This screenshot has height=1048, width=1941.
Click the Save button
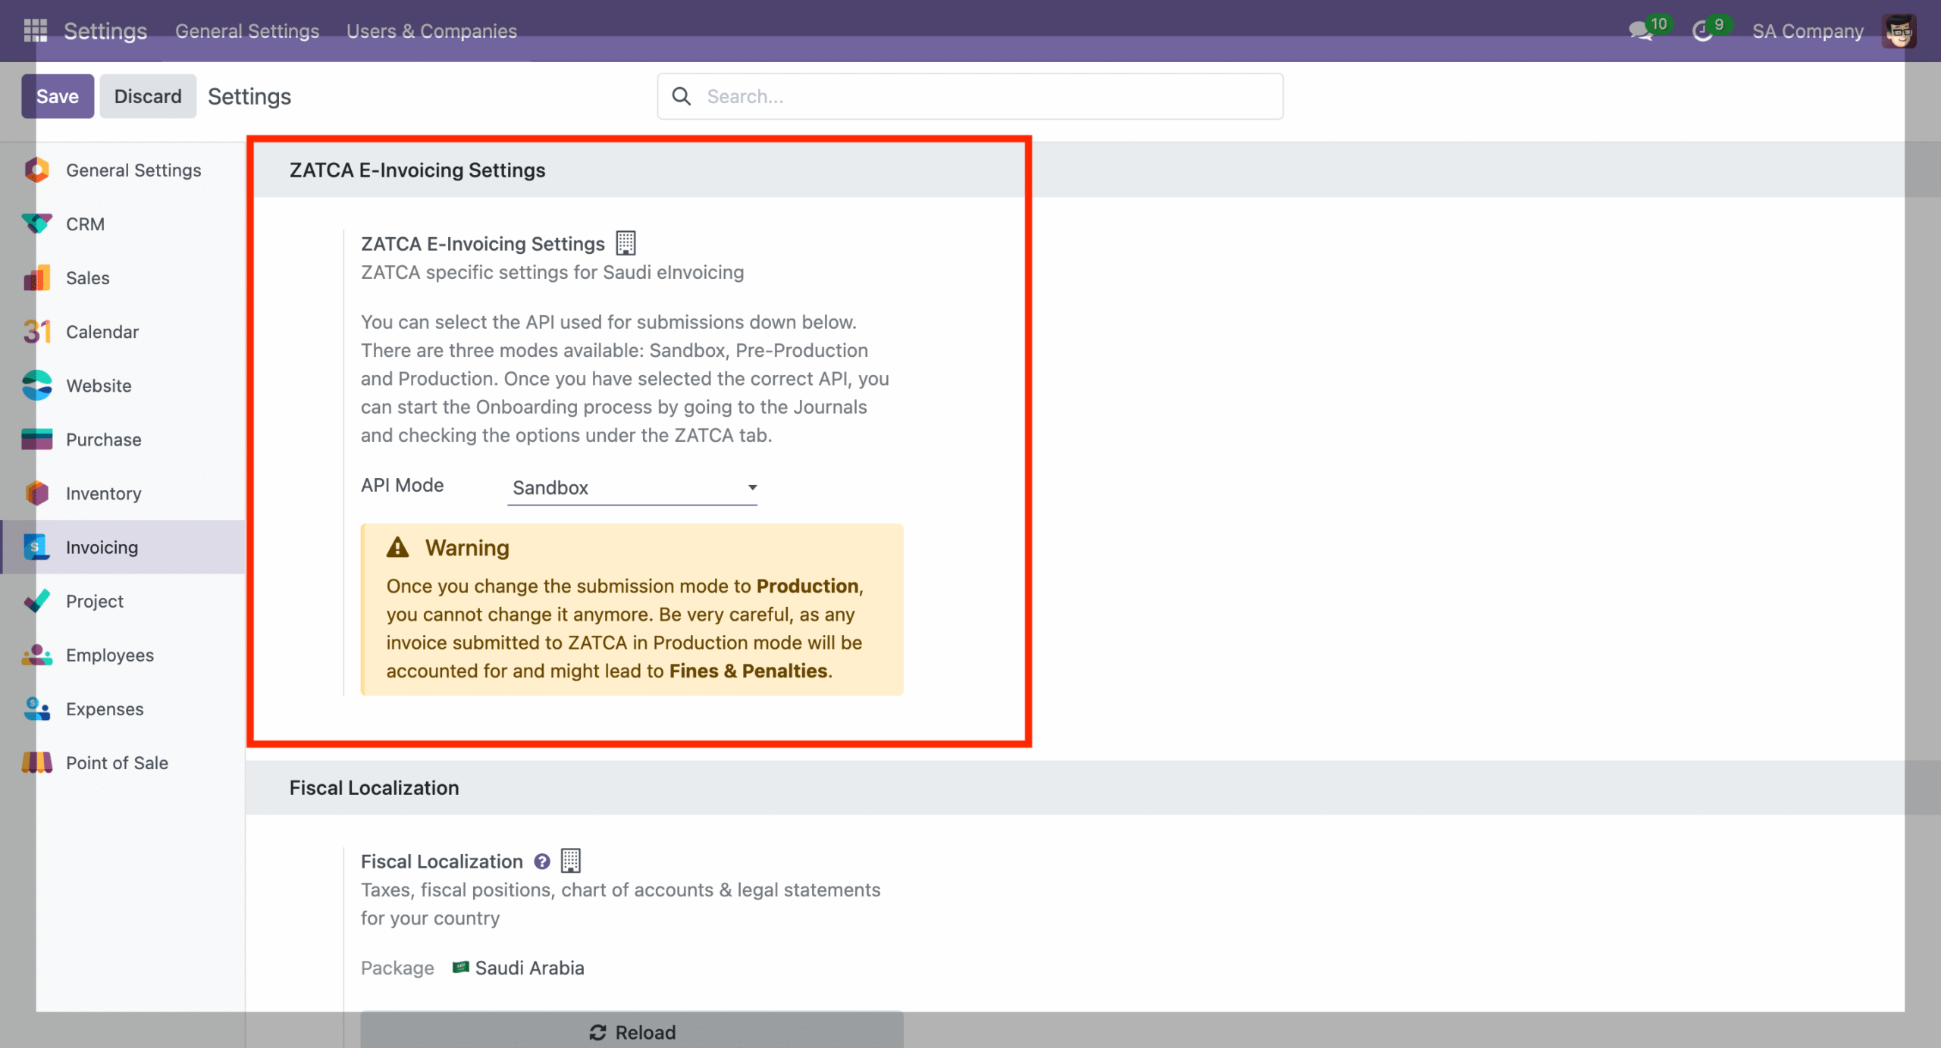pyautogui.click(x=58, y=96)
